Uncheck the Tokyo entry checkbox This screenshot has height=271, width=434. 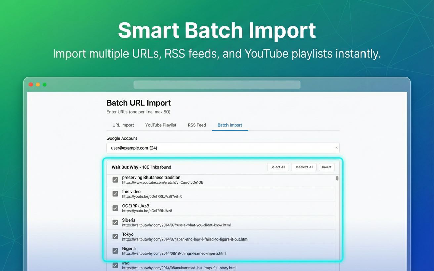115,236
